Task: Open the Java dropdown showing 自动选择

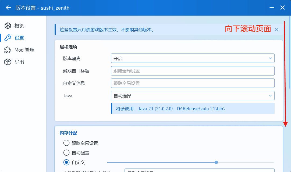Action: tap(193, 96)
